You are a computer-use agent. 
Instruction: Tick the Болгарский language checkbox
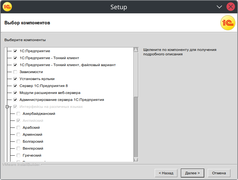[x=18, y=141]
